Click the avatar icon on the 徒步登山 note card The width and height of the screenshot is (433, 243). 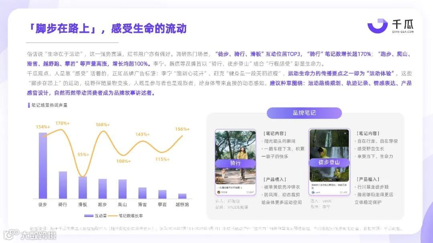tap(312, 192)
